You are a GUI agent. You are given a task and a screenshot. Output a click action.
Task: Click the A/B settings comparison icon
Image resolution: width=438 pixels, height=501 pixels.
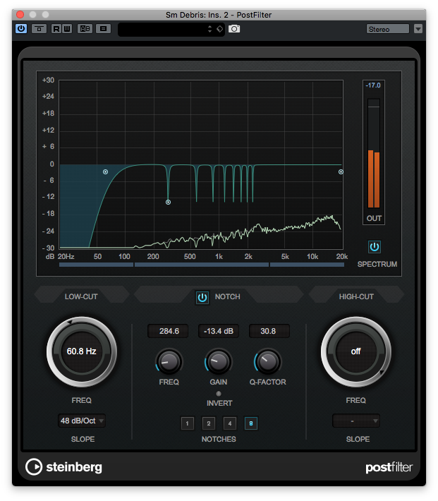(x=85, y=29)
